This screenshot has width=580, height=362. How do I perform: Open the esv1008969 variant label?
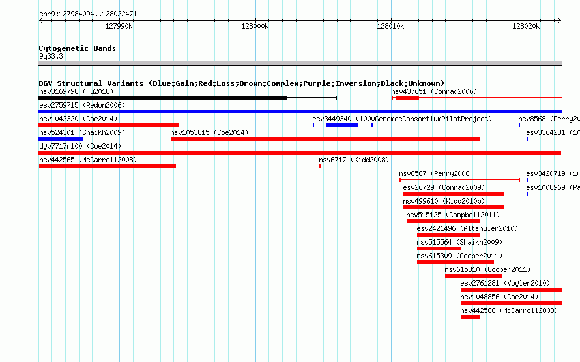coord(553,187)
